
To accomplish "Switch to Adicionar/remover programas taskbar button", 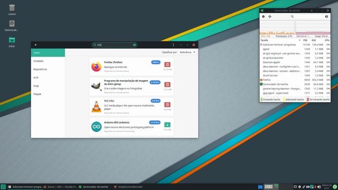I will point(25,187).
